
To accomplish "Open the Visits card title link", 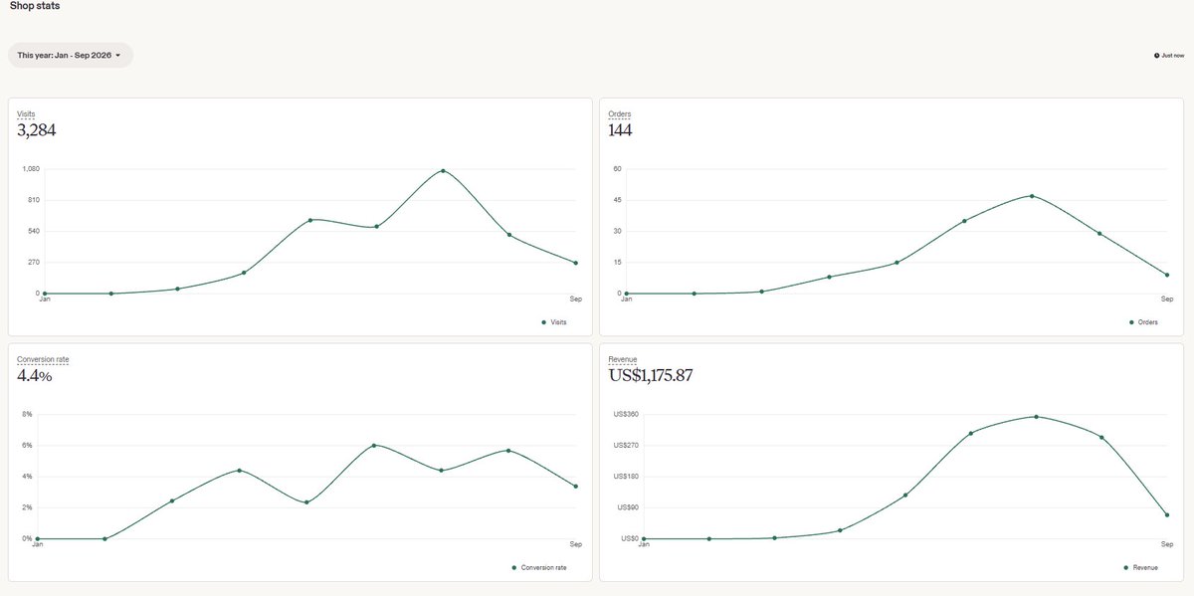I will pos(26,114).
